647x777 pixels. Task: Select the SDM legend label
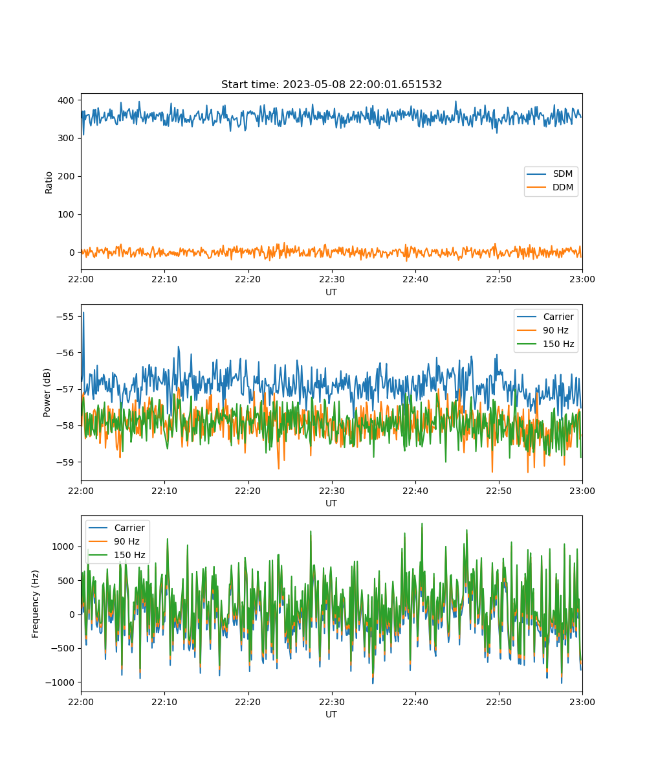click(x=562, y=174)
